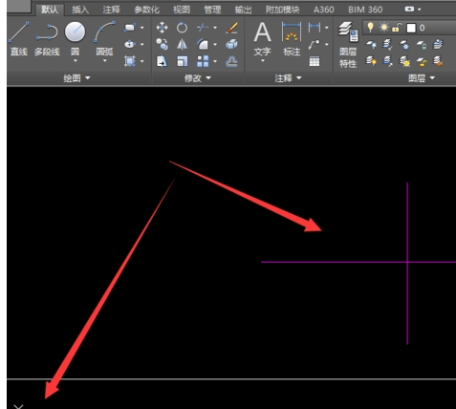
Task: Select the Leader tool icon
Action: [x=315, y=44]
